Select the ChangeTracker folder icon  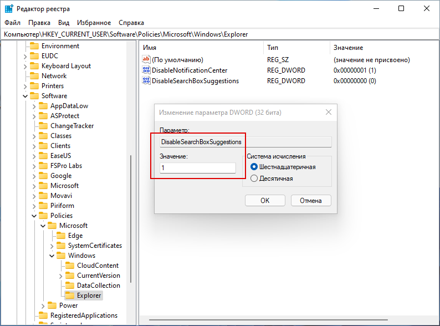point(43,126)
